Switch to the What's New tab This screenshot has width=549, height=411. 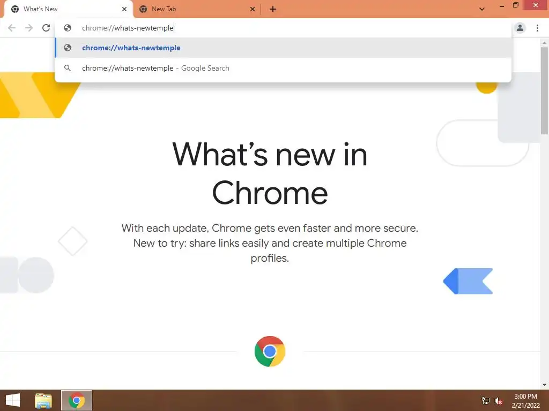coord(69,9)
